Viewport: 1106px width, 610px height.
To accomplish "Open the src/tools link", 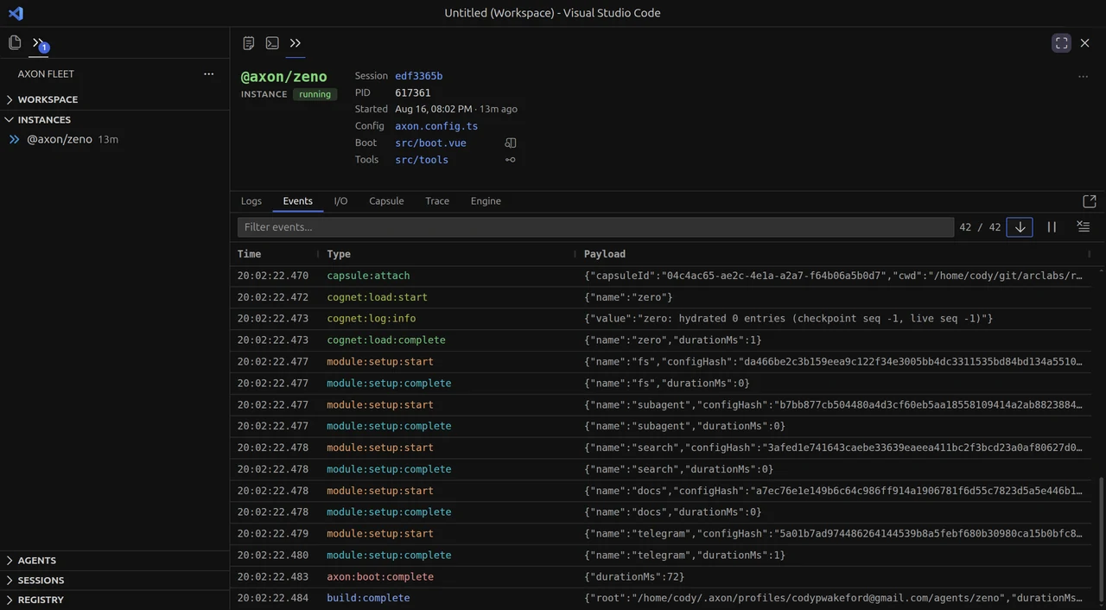I will 422,159.
